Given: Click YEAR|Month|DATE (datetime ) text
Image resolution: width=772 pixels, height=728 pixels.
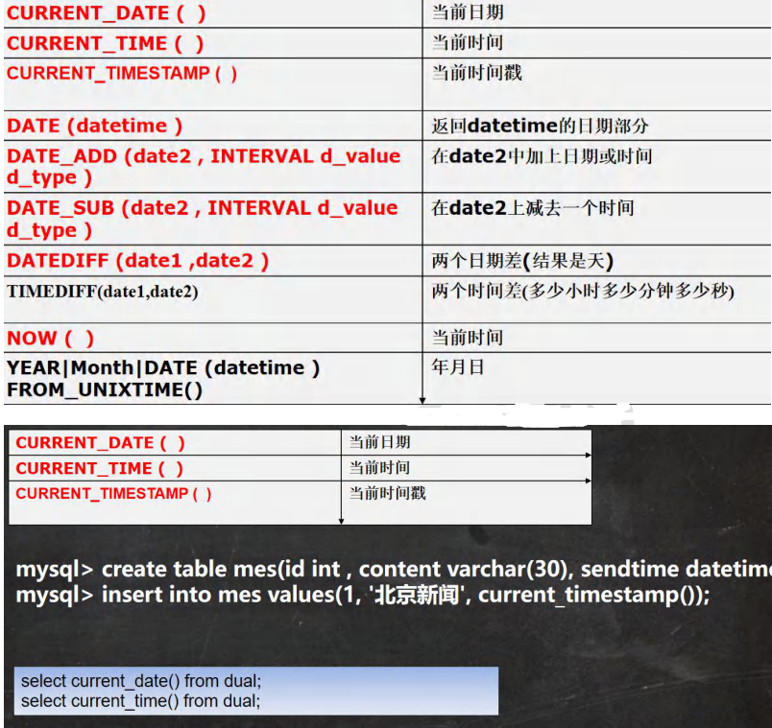Looking at the screenshot, I should pyautogui.click(x=163, y=368).
